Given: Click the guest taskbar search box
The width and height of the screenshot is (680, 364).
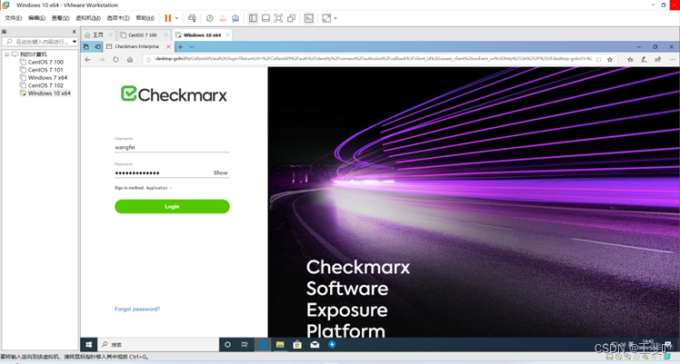Looking at the screenshot, I should pyautogui.click(x=158, y=345).
